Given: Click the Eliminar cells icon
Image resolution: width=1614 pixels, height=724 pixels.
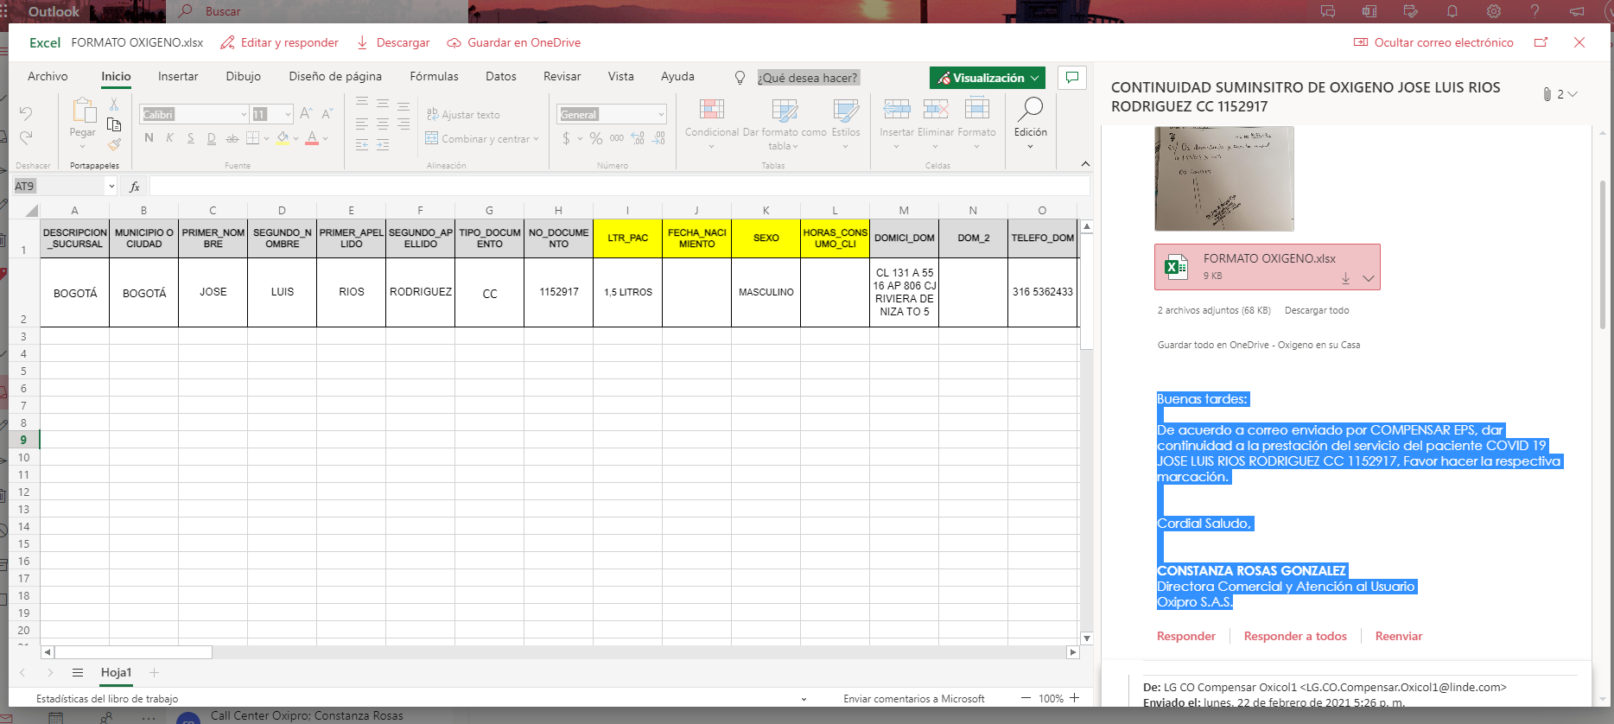Looking at the screenshot, I should (936, 109).
